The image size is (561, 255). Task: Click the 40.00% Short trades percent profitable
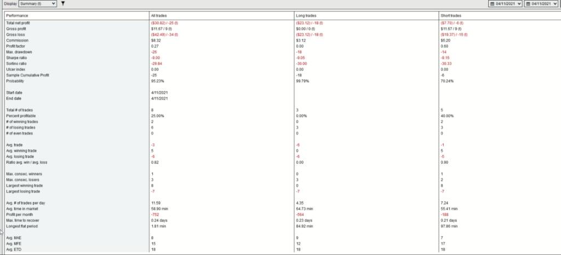point(447,116)
